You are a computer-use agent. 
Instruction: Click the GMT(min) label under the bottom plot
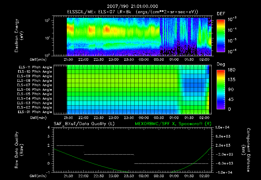(38, 176)
